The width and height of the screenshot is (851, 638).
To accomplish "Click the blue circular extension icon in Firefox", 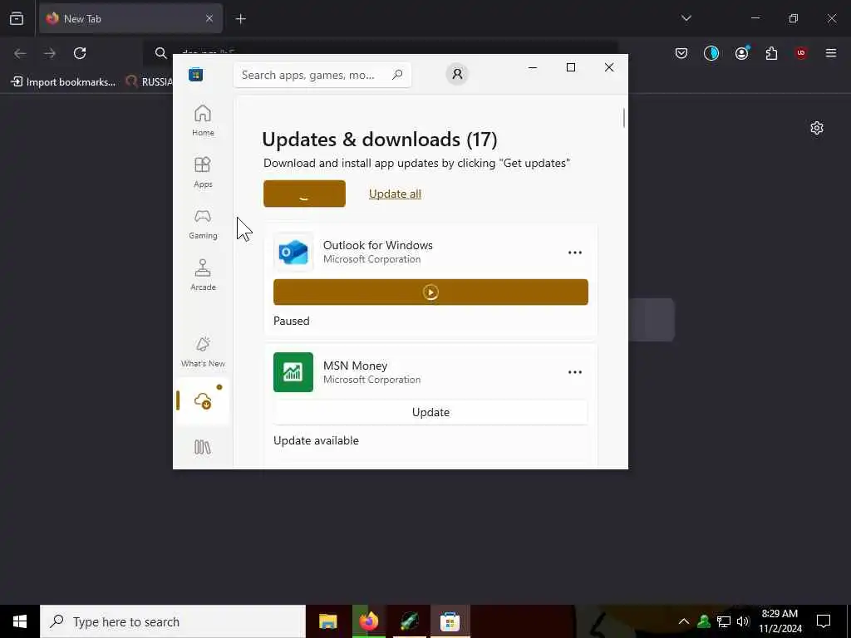I will point(711,53).
